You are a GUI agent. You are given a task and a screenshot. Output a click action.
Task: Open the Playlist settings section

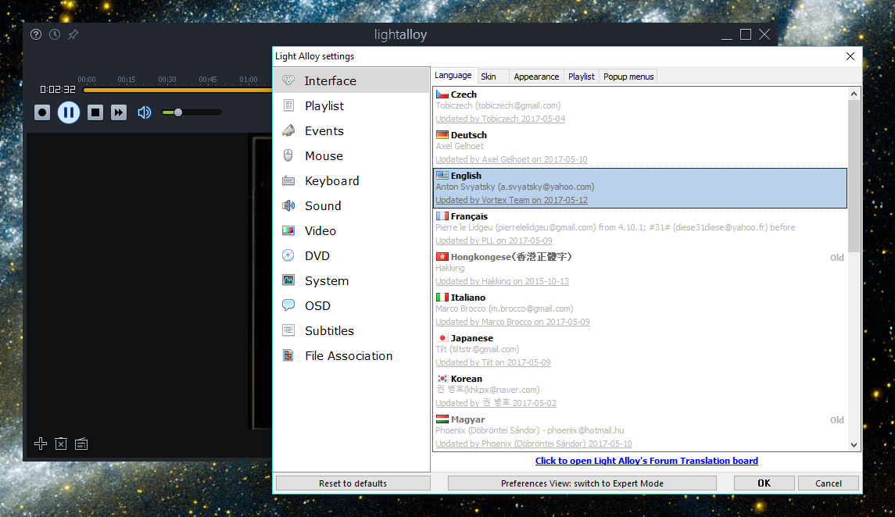pos(352,106)
